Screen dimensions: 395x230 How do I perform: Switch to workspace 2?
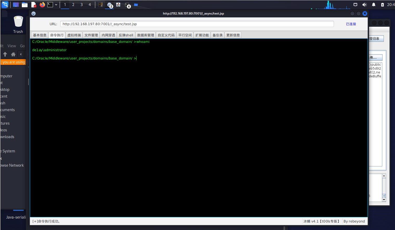73,5
